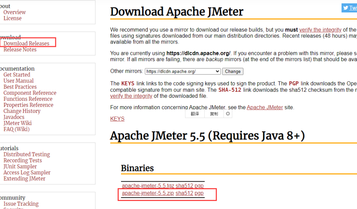Click 'verify the integrity' before 'of the downloaded file'
The height and width of the screenshot is (209, 357).
pos(131,96)
